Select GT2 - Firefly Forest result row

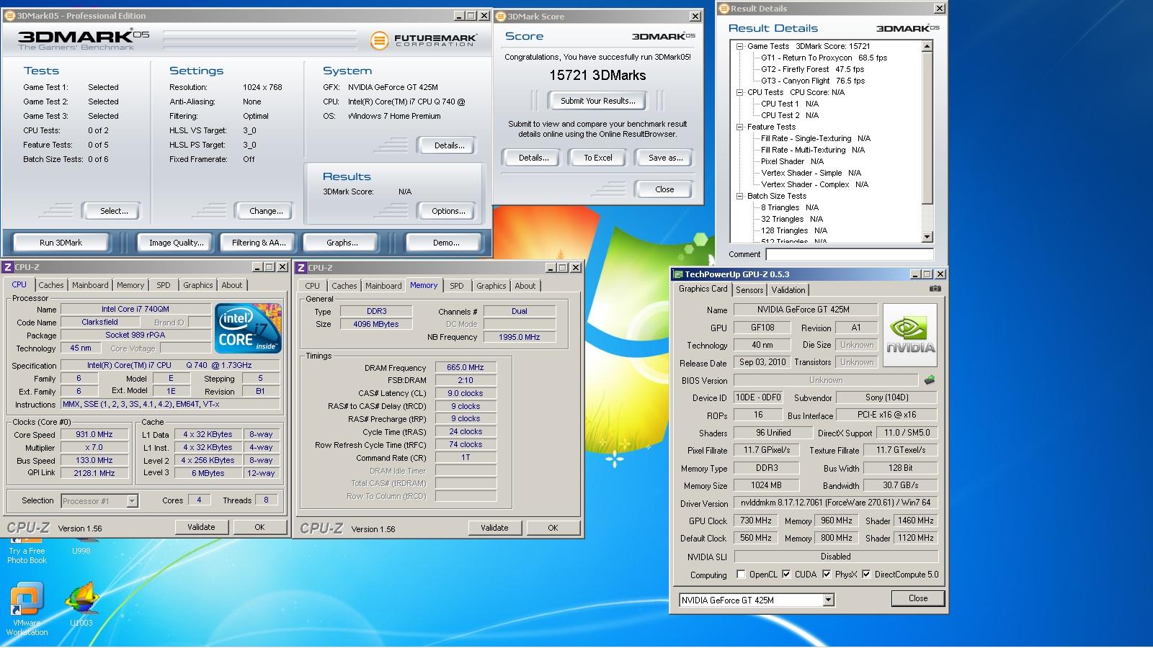(812, 69)
